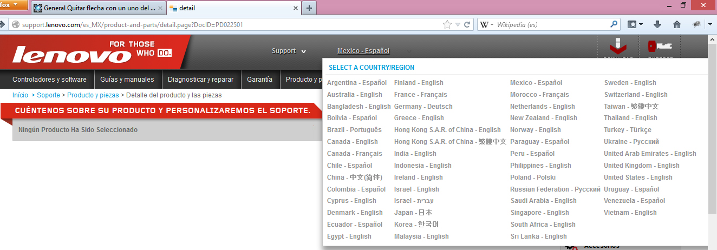
Task: Select Sweden - English
Action: (630, 83)
